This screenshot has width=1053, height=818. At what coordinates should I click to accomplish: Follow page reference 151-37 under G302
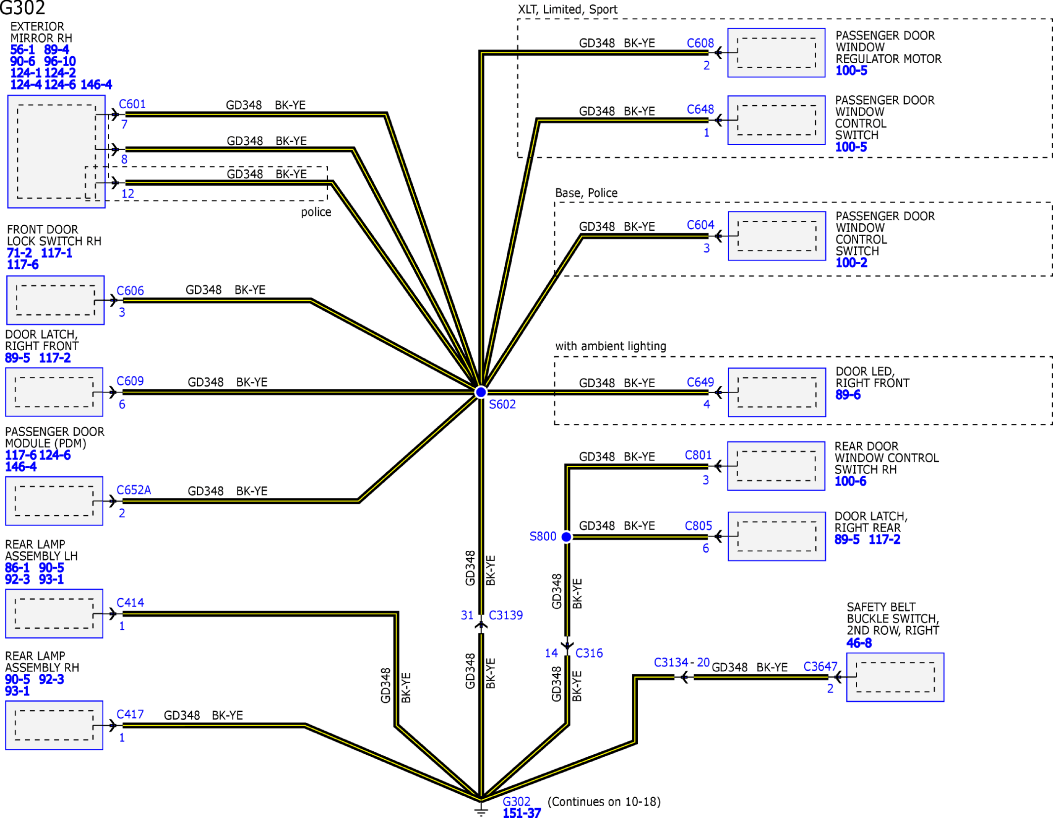pyautogui.click(x=522, y=813)
